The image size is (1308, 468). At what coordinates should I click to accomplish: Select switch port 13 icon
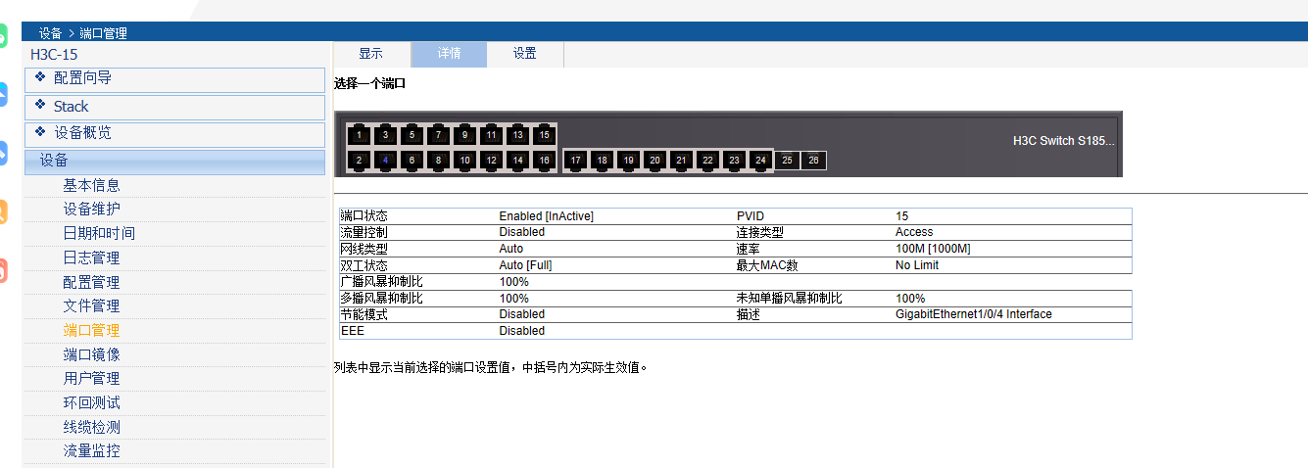coord(518,135)
